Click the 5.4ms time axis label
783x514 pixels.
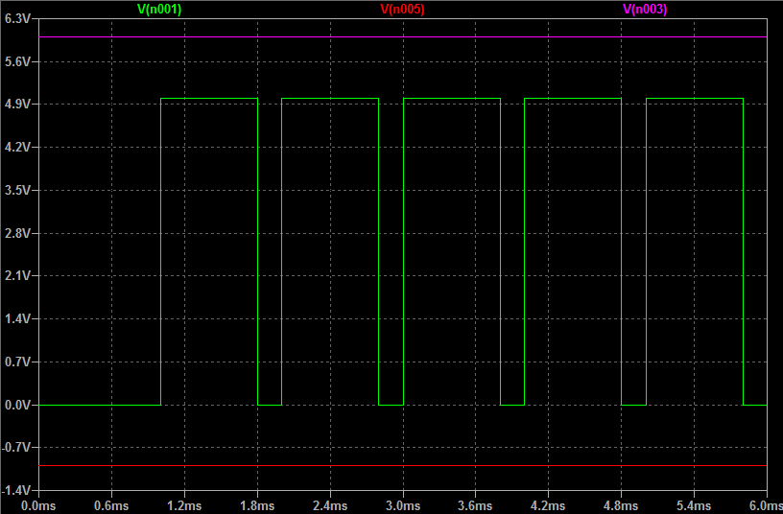694,505
